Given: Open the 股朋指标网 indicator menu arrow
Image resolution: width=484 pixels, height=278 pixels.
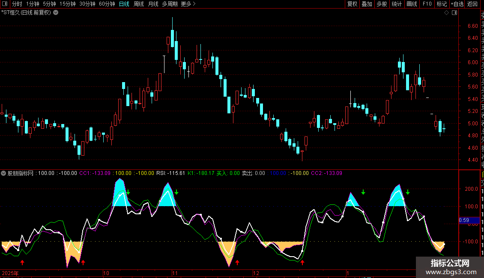Looking at the screenshot, I should pos(3,173).
